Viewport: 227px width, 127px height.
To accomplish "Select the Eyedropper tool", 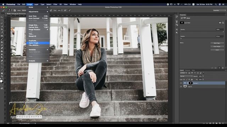I will tap(2, 32).
